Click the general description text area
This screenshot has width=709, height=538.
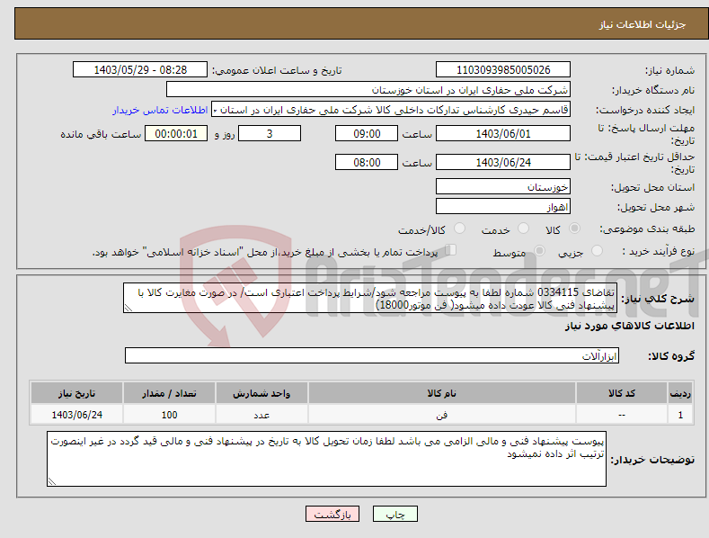click(x=370, y=298)
